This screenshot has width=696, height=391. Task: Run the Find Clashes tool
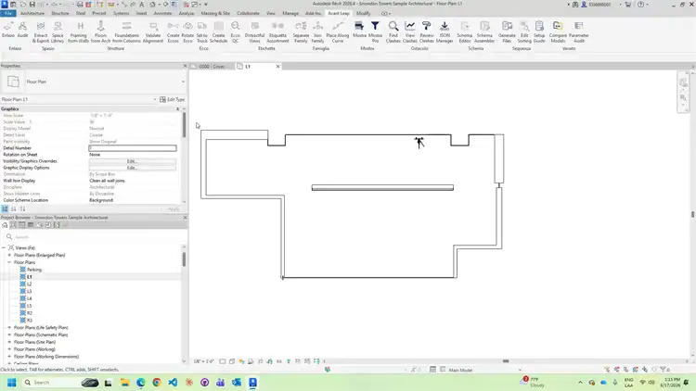pyautogui.click(x=393, y=32)
